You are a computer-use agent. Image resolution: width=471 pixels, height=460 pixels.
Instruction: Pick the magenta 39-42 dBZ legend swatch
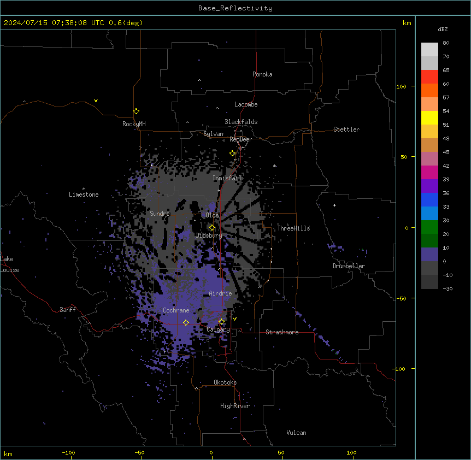[429, 172]
